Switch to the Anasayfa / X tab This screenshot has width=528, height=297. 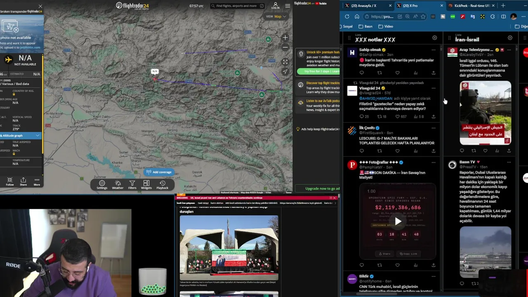[368, 6]
